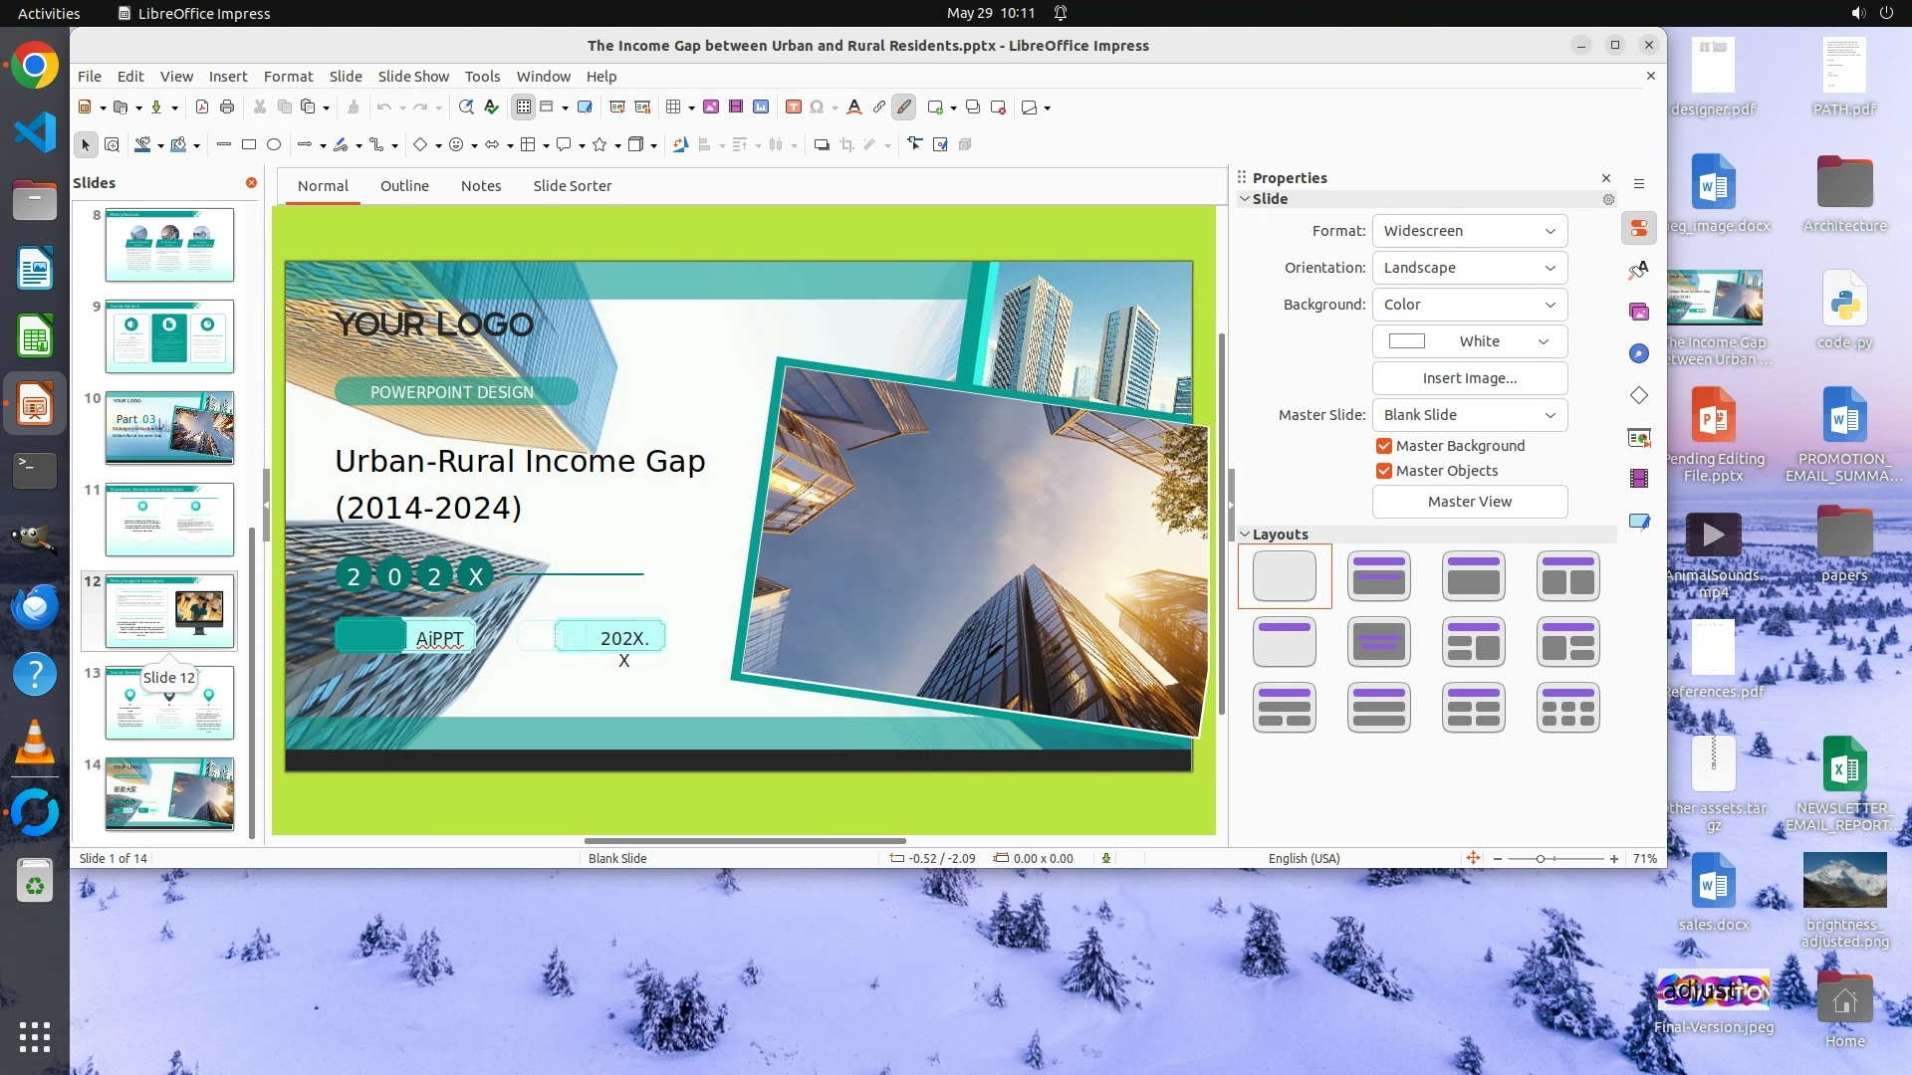
Task: Collapse the Layouts section
Action: 1245,535
